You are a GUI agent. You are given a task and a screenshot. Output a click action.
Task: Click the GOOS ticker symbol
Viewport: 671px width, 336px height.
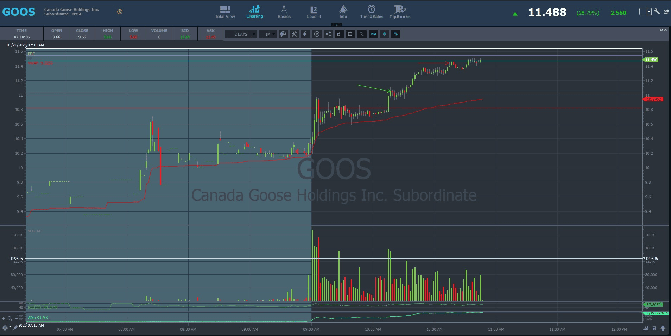(x=19, y=12)
